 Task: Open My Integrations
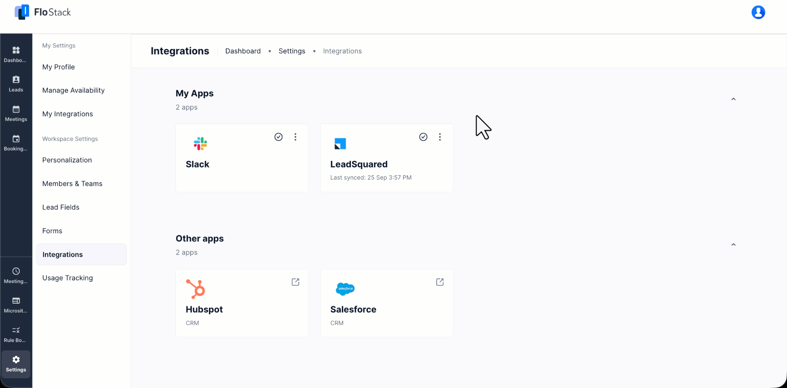click(68, 114)
